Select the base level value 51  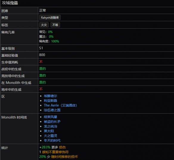(41, 48)
